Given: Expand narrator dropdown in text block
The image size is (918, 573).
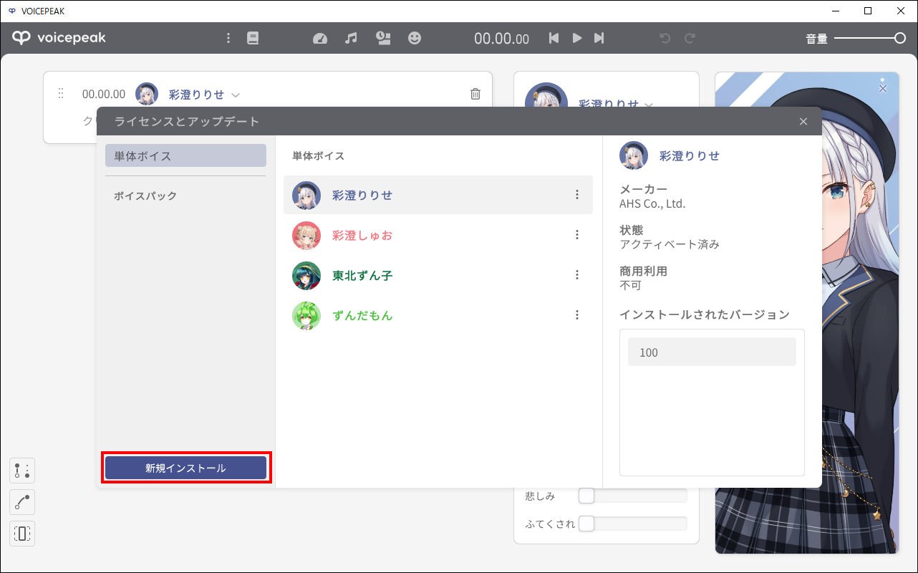Looking at the screenshot, I should pyautogui.click(x=236, y=95).
